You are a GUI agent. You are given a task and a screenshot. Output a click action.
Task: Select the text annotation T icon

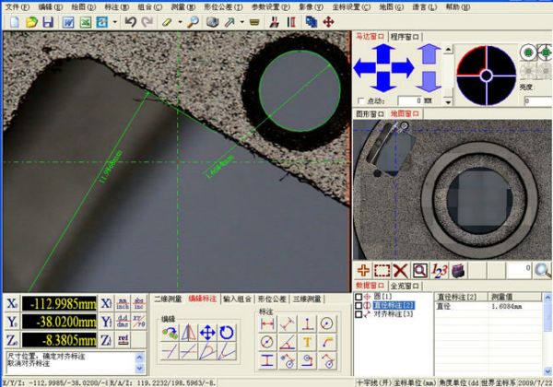click(308, 342)
